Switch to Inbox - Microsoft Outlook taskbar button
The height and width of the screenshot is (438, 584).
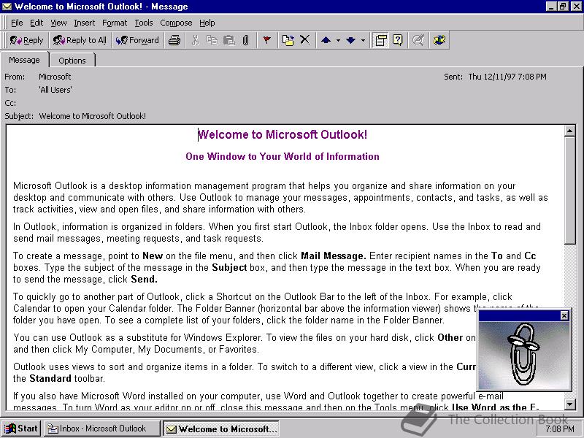[x=101, y=429]
